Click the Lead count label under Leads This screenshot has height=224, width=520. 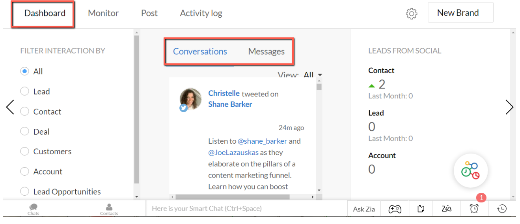[376, 113]
